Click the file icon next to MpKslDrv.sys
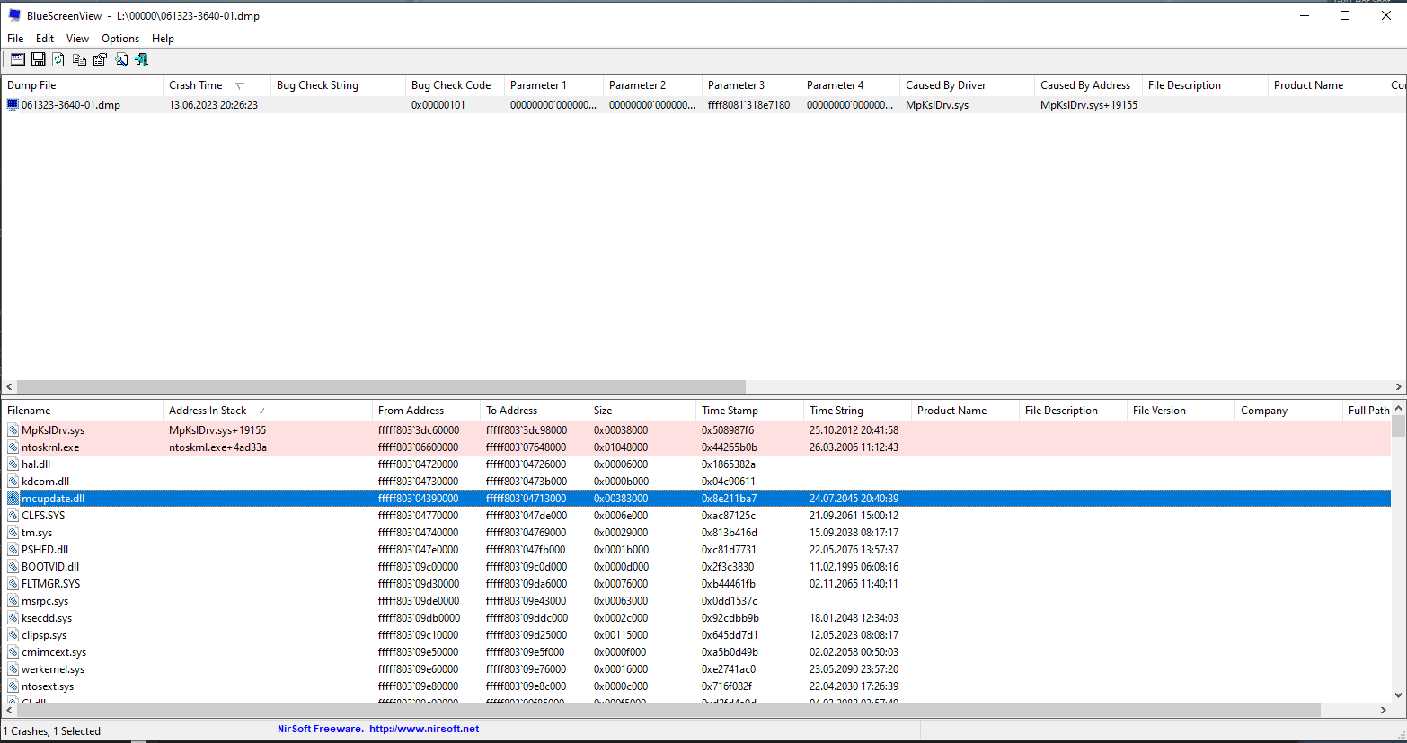The height and width of the screenshot is (743, 1407). coord(13,430)
